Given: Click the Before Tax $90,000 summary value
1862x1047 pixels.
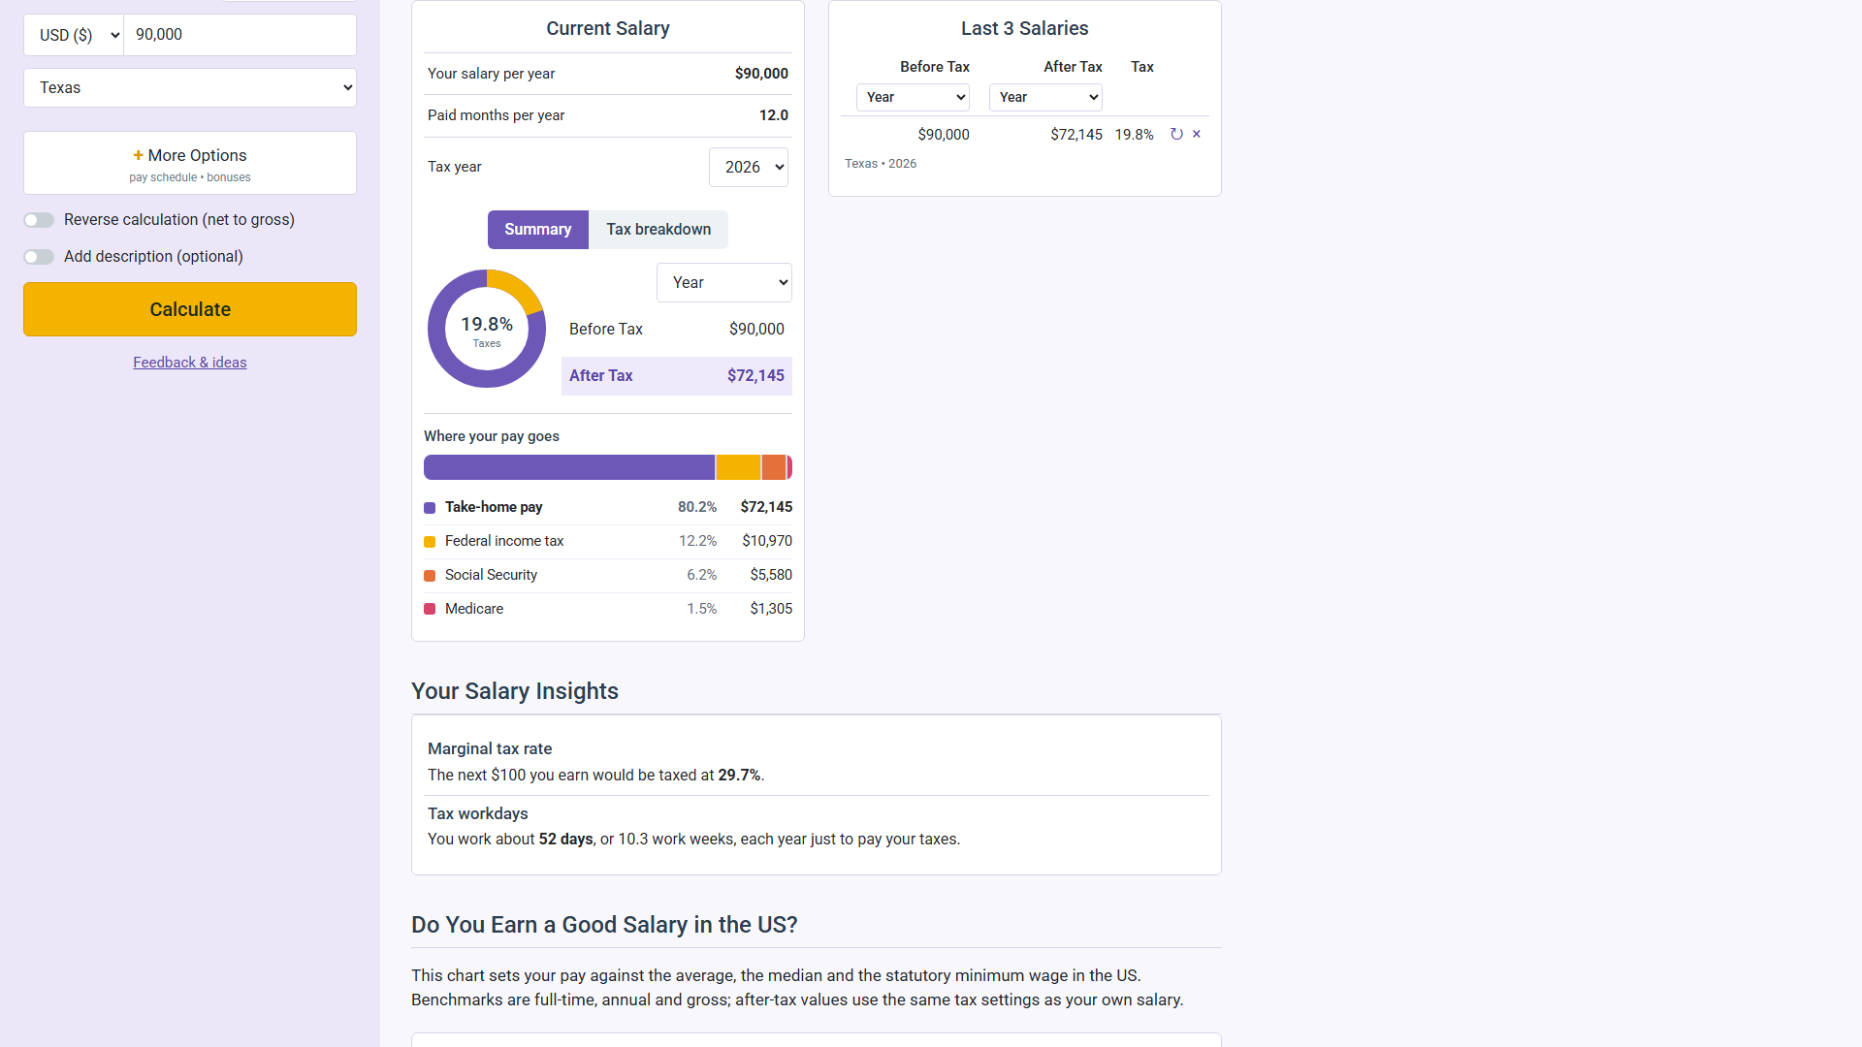Looking at the screenshot, I should point(756,330).
